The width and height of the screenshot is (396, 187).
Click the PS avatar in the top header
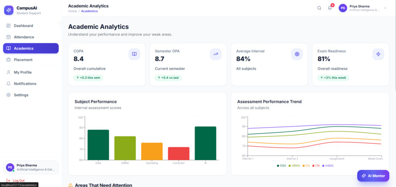click(x=343, y=8)
